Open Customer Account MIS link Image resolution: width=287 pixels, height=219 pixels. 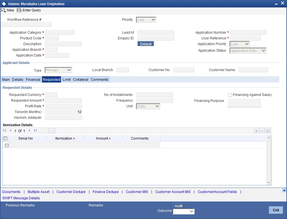click(173, 192)
